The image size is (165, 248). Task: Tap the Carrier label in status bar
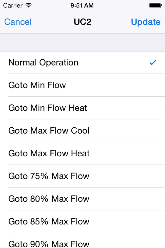click(x=13, y=6)
